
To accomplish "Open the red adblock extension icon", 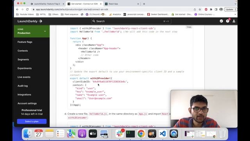I will pos(206,9).
